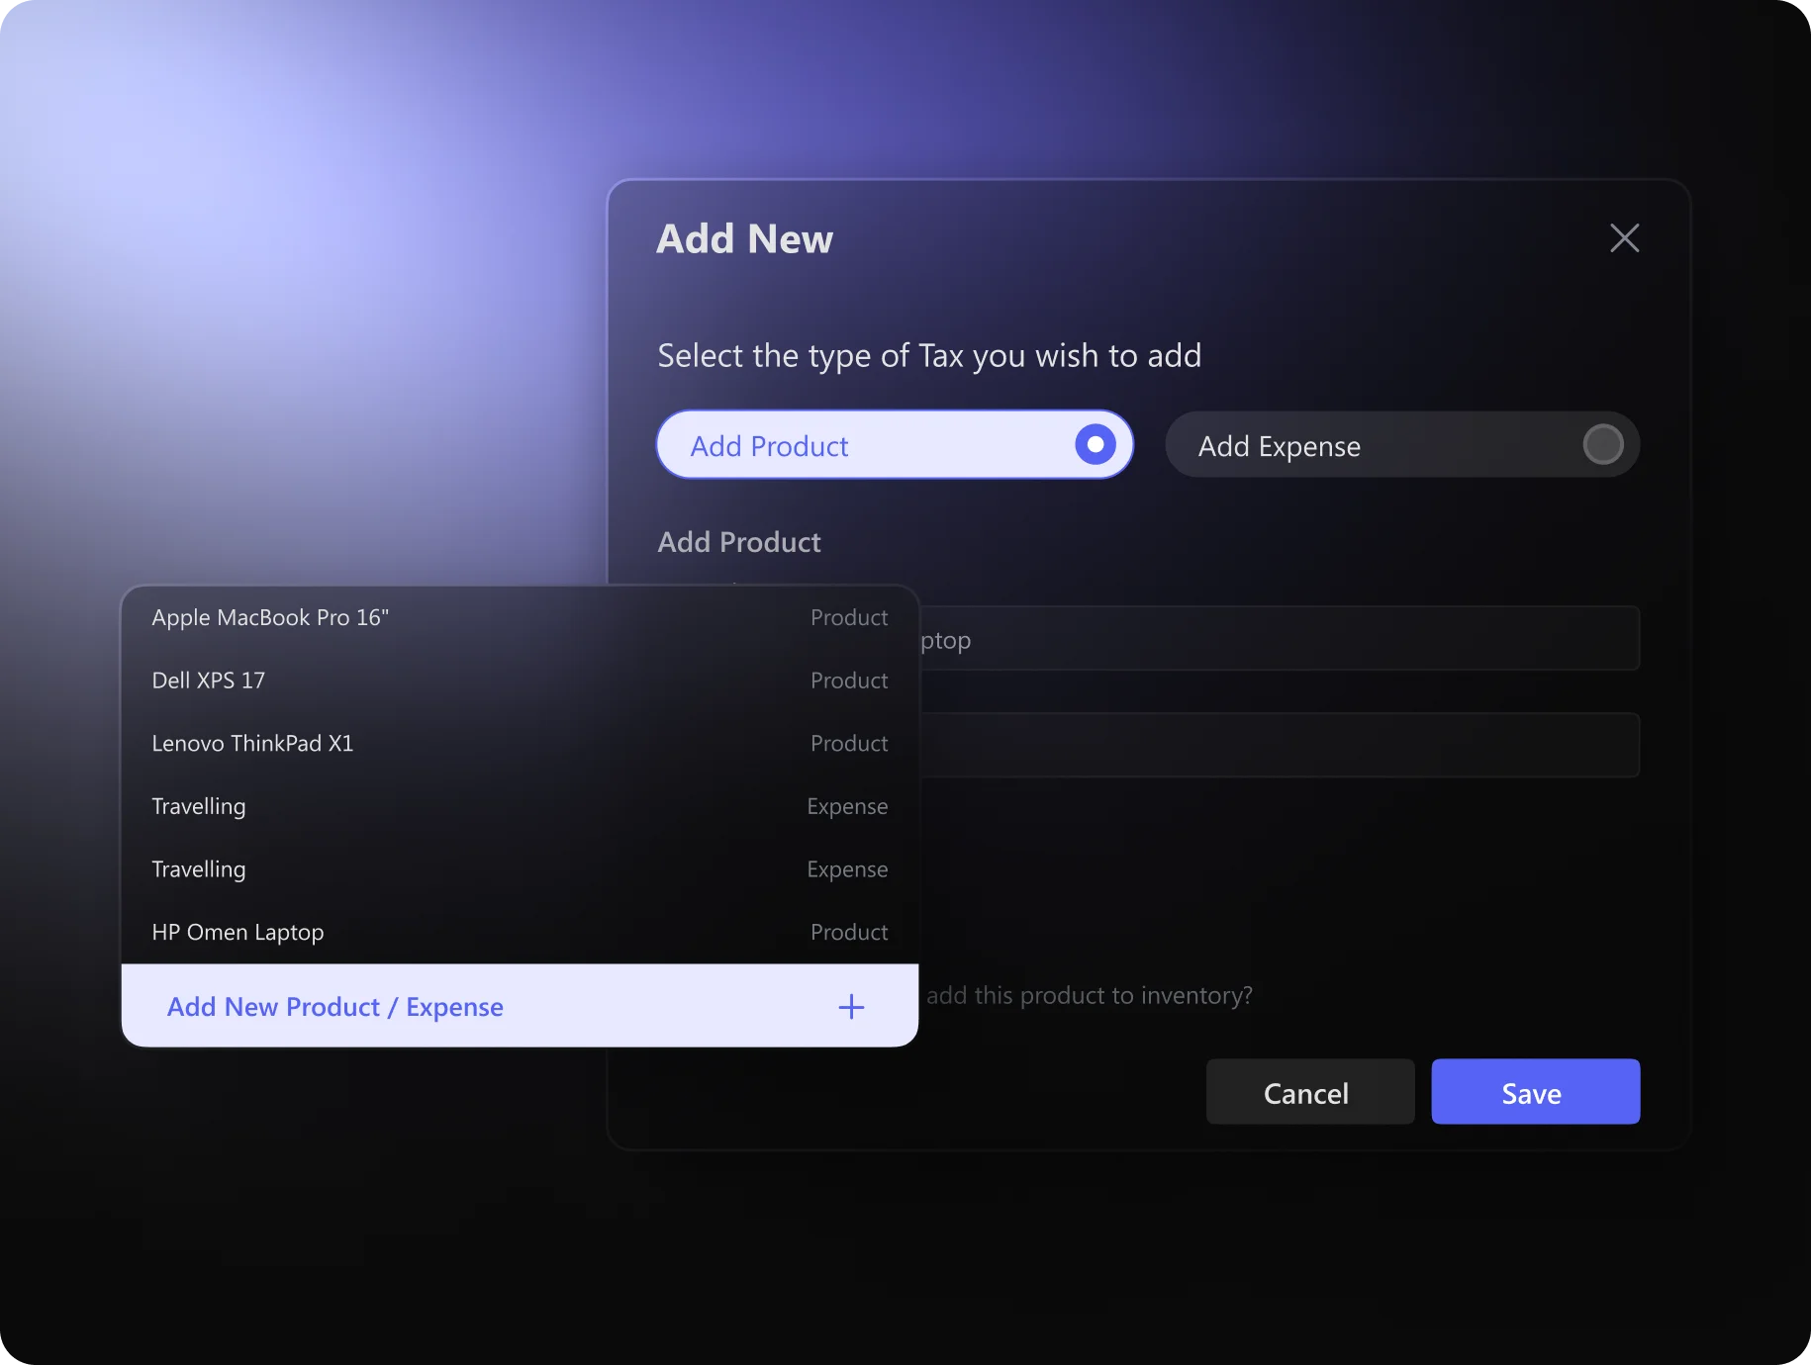Screen dimensions: 1811x1365
Task: Click Add New Product / Expense
Action: tap(335, 1007)
